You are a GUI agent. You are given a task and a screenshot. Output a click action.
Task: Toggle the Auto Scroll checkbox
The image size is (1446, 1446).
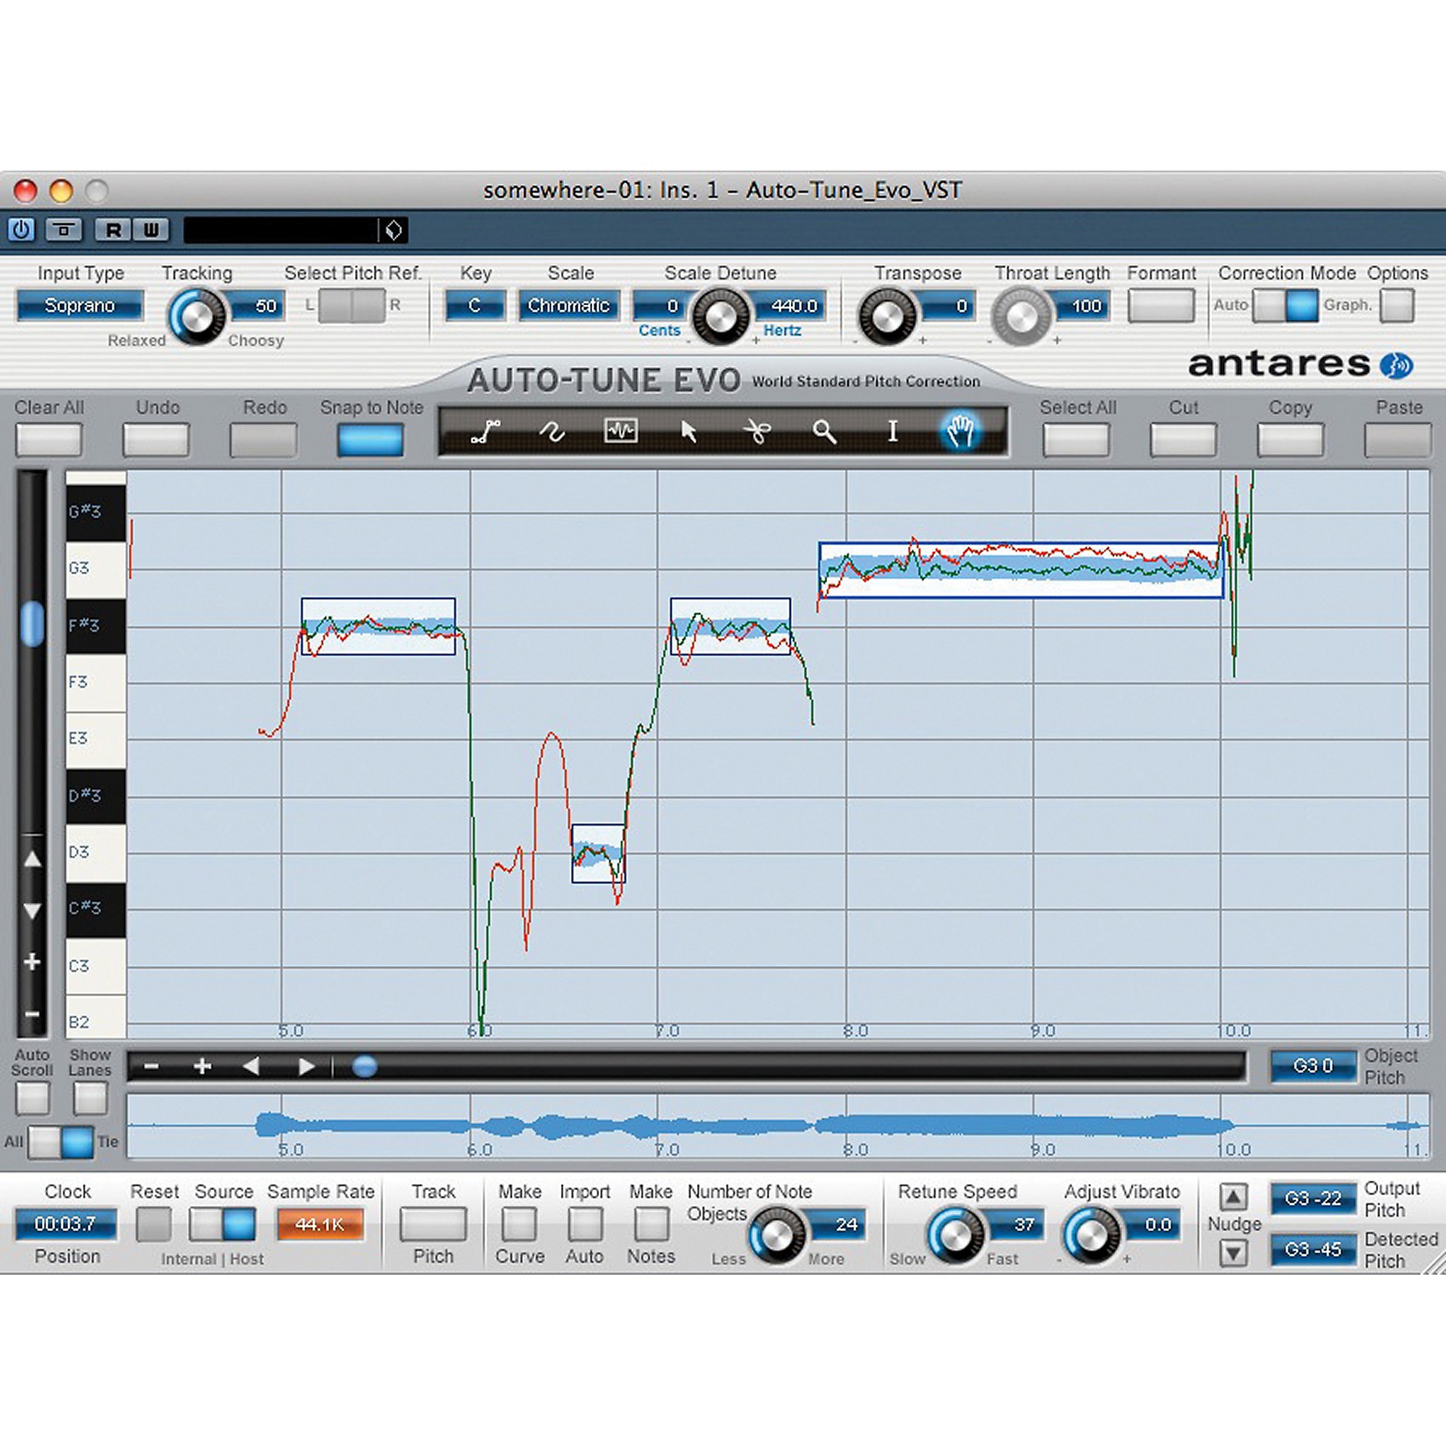pos(33,1099)
